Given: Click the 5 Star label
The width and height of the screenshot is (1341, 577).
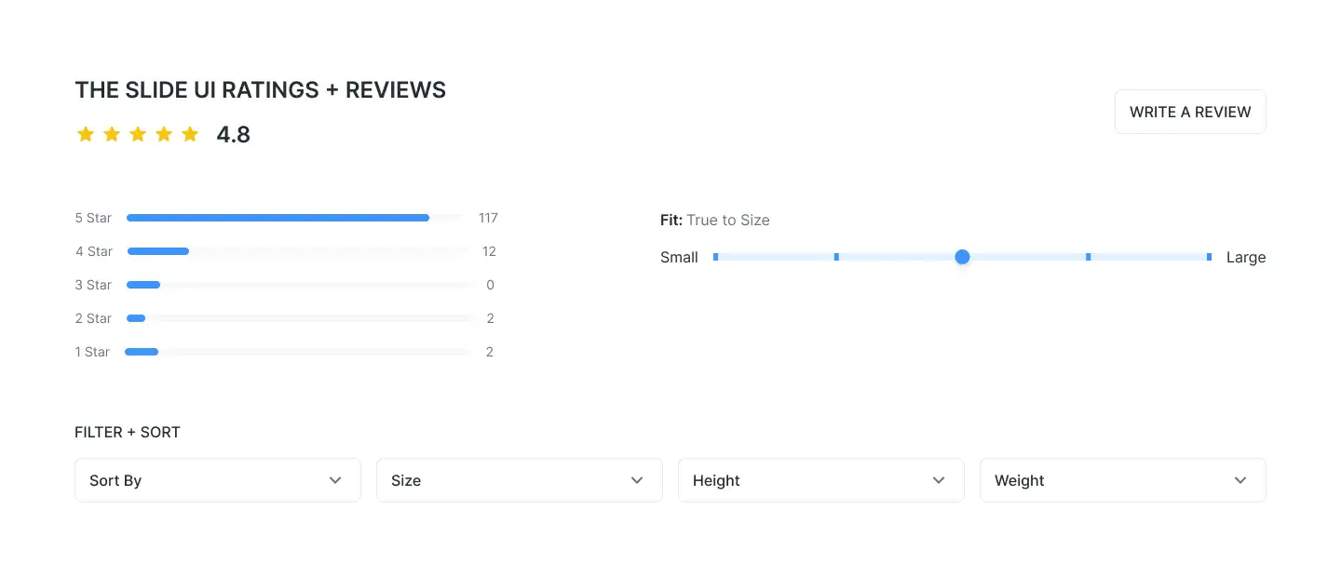Looking at the screenshot, I should (x=93, y=218).
